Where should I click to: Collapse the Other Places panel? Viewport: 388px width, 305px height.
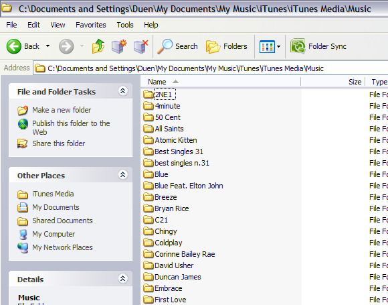point(122,175)
